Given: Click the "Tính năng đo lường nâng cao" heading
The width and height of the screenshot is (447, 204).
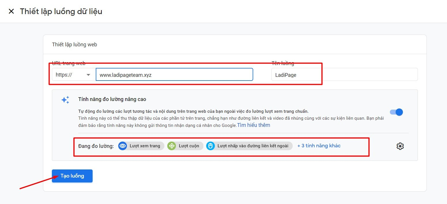Looking at the screenshot, I should [x=112, y=99].
